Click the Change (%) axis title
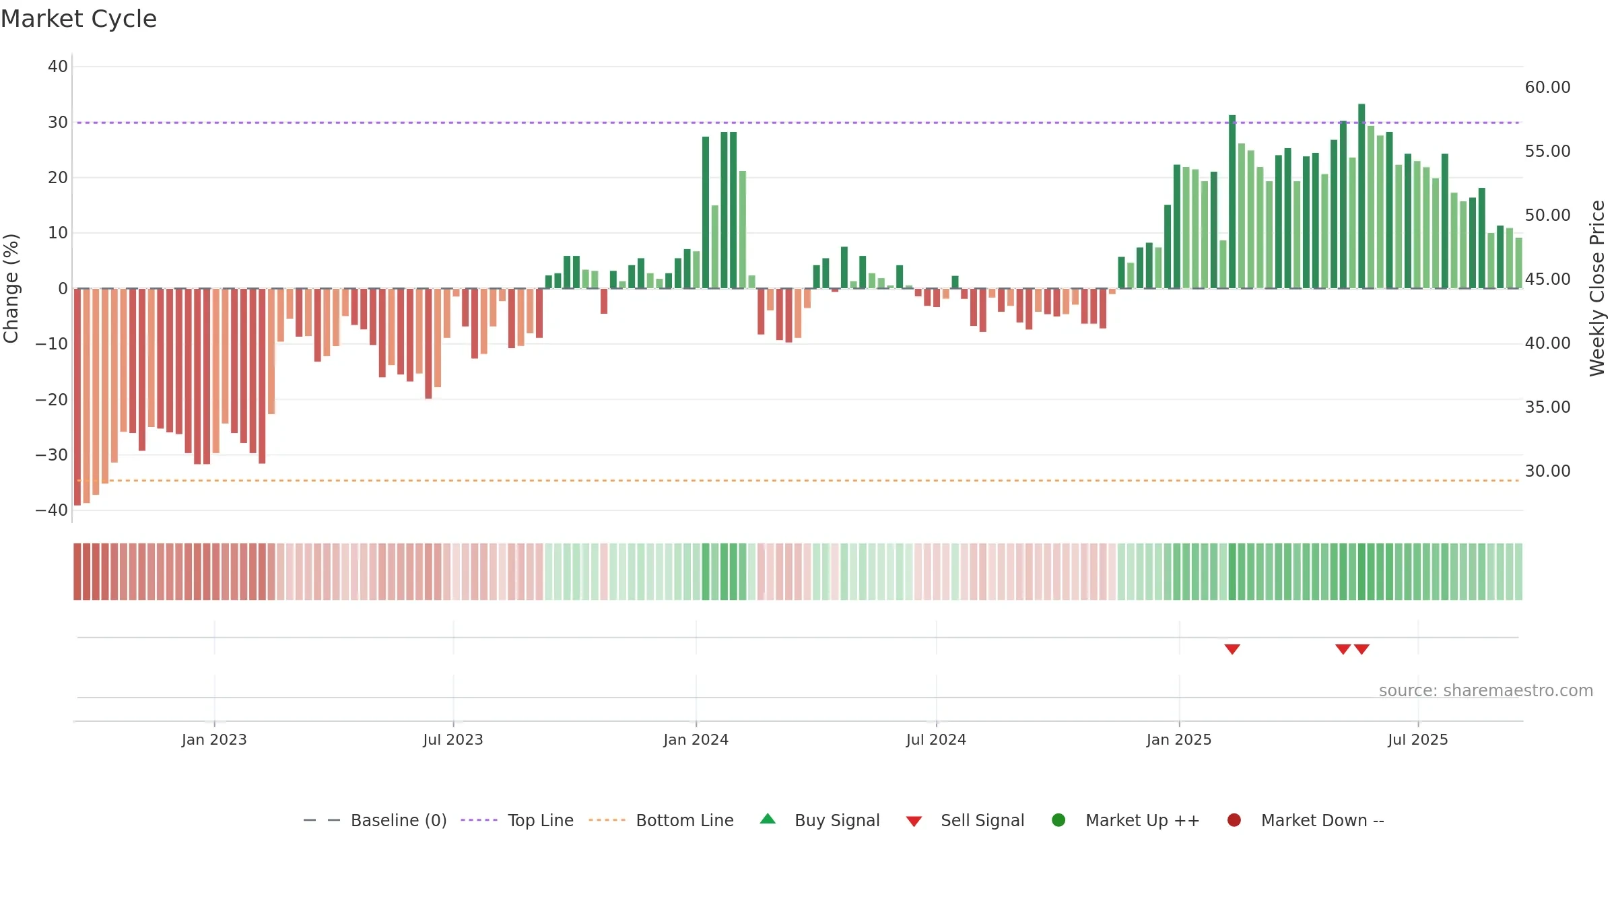The width and height of the screenshot is (1616, 909). click(x=11, y=288)
